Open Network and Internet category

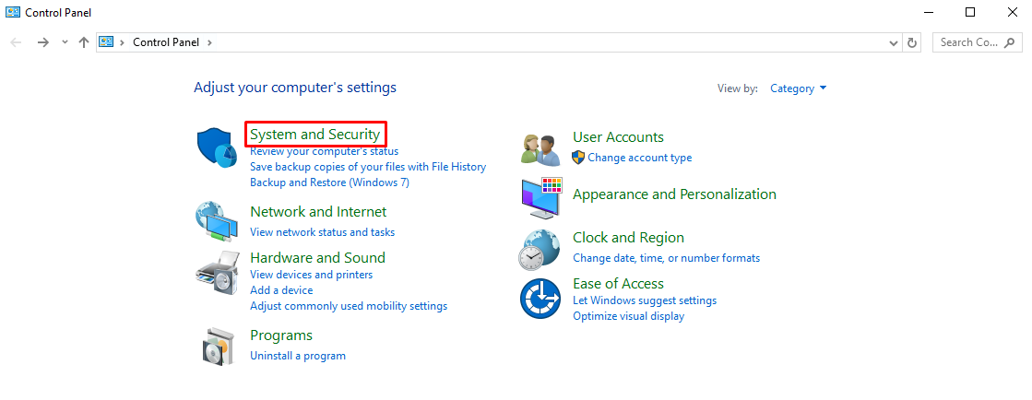tap(318, 212)
